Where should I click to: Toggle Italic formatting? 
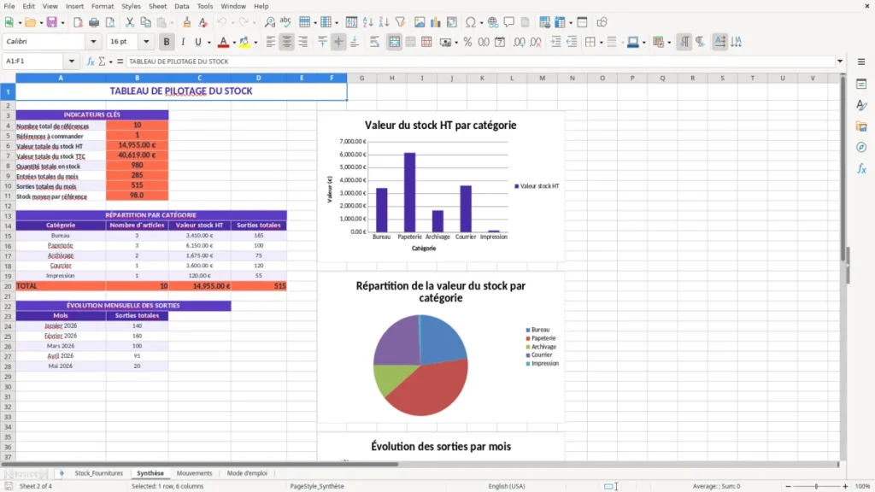point(183,42)
